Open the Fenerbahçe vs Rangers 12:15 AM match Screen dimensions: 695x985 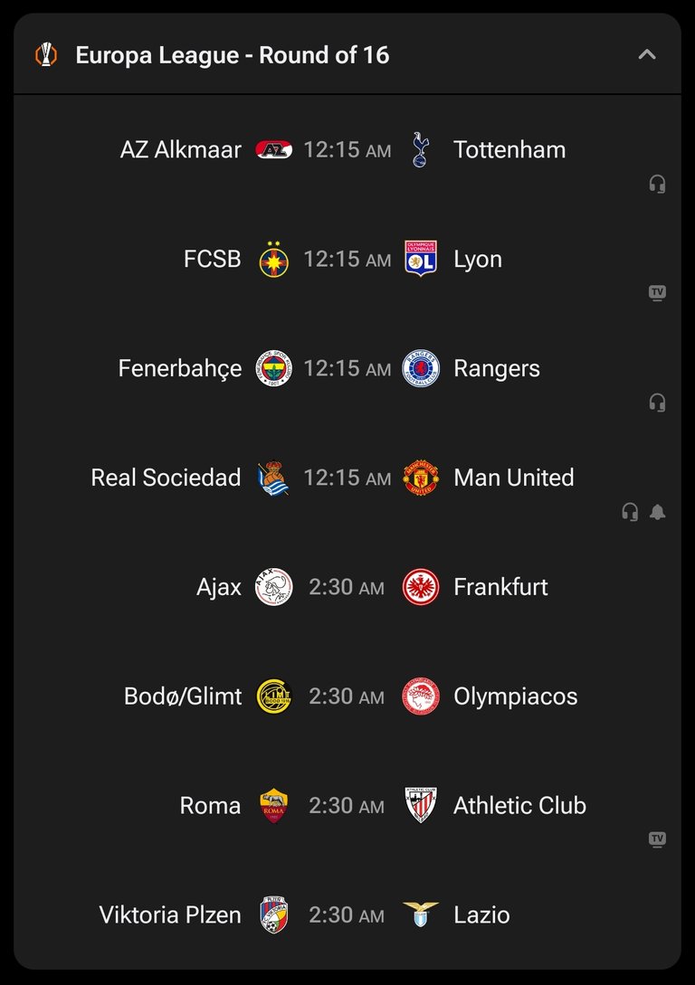[x=347, y=369]
